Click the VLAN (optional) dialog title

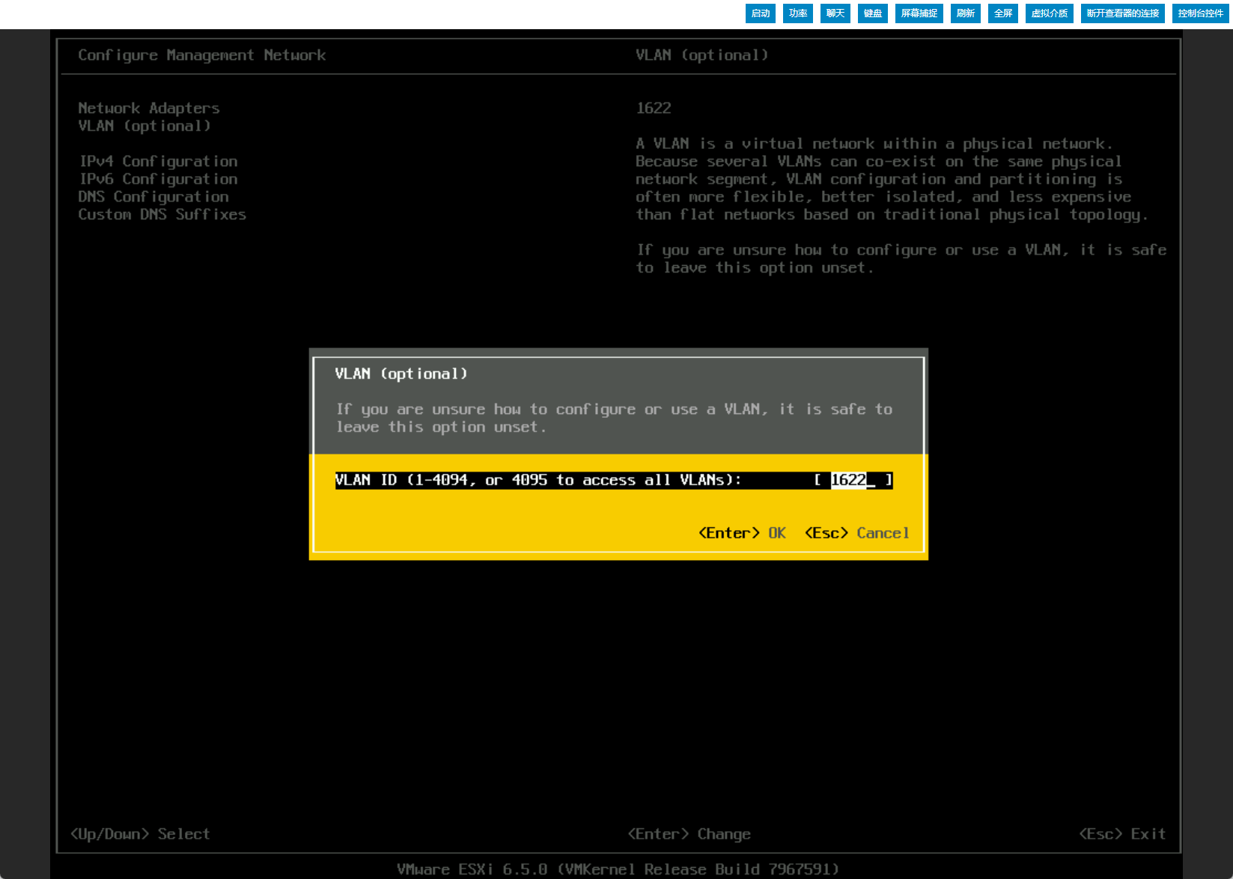[x=401, y=374]
